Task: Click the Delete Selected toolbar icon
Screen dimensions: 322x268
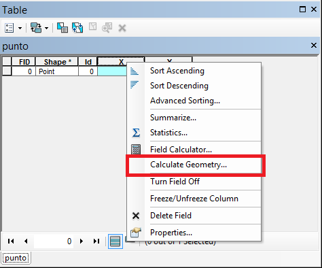Action: (122, 28)
